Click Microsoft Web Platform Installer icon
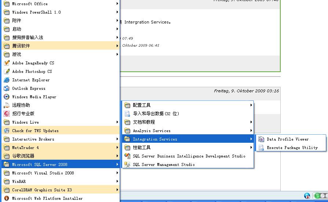Viewport: 328px width, 202px height. coord(6,198)
